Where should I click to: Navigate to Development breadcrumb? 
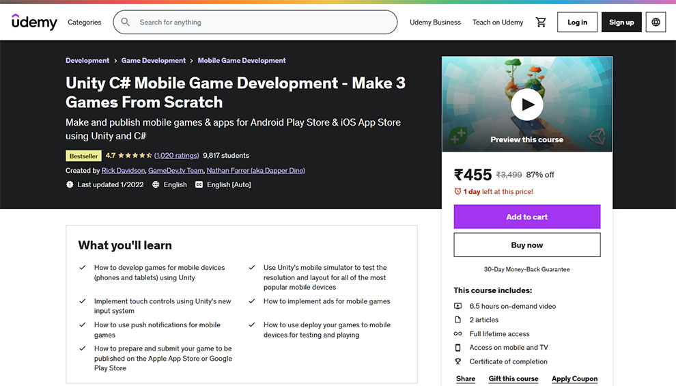[87, 61]
